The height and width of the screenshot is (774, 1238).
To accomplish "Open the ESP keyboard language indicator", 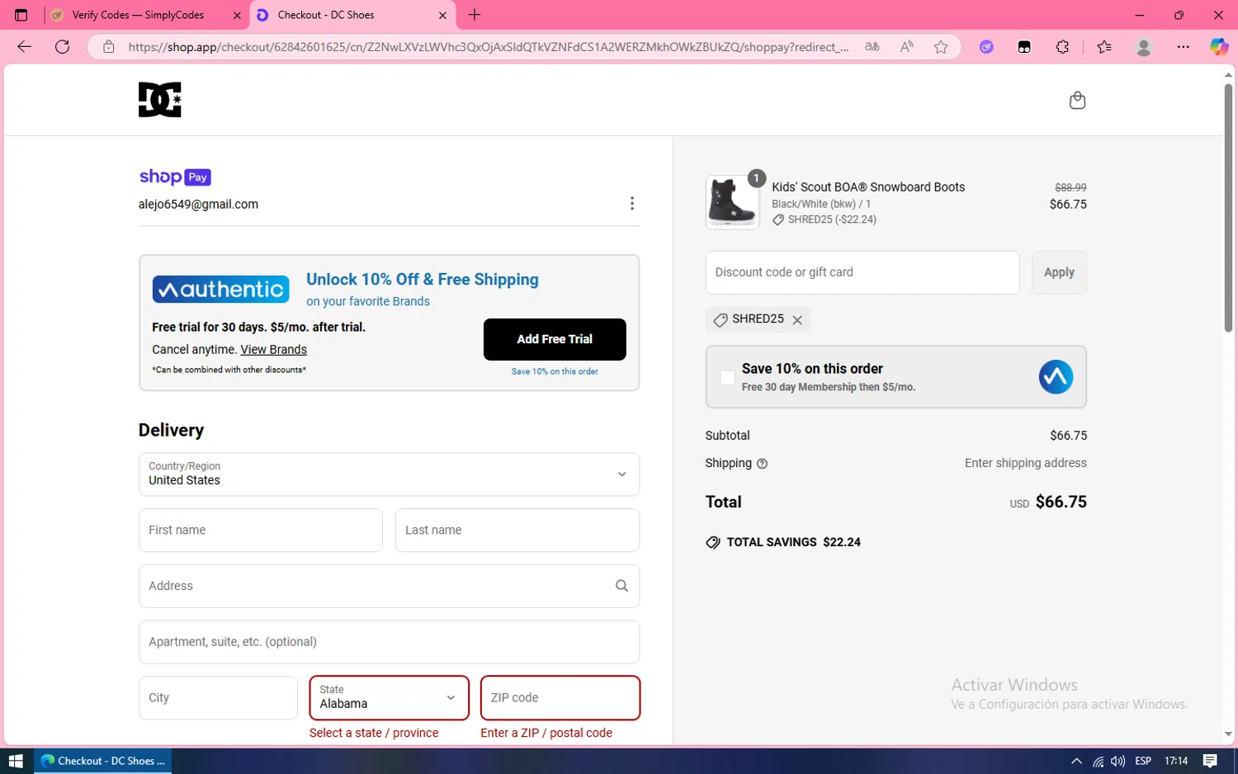I will click(x=1143, y=761).
